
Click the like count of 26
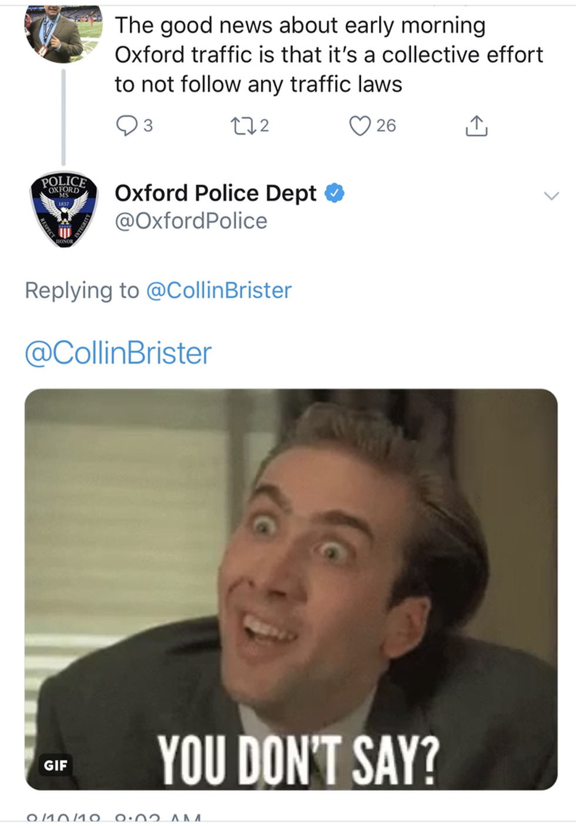[386, 125]
